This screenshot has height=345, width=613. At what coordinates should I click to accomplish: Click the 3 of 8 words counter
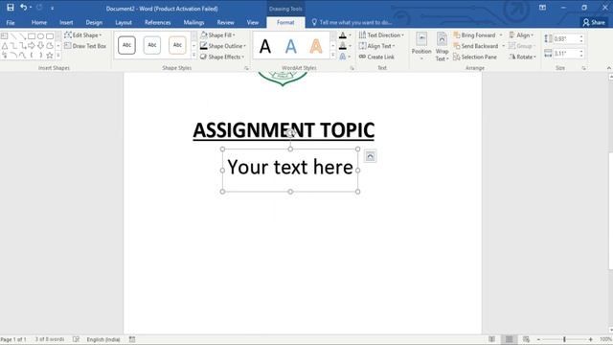click(x=50, y=339)
